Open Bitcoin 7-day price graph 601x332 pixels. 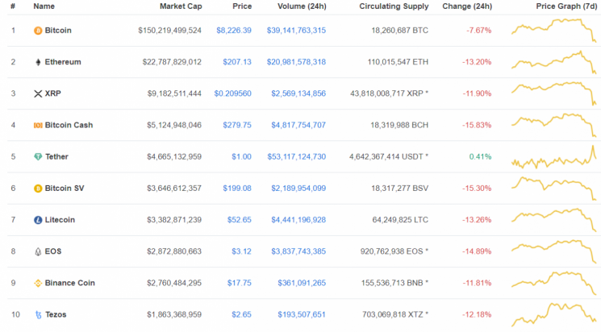(x=554, y=30)
